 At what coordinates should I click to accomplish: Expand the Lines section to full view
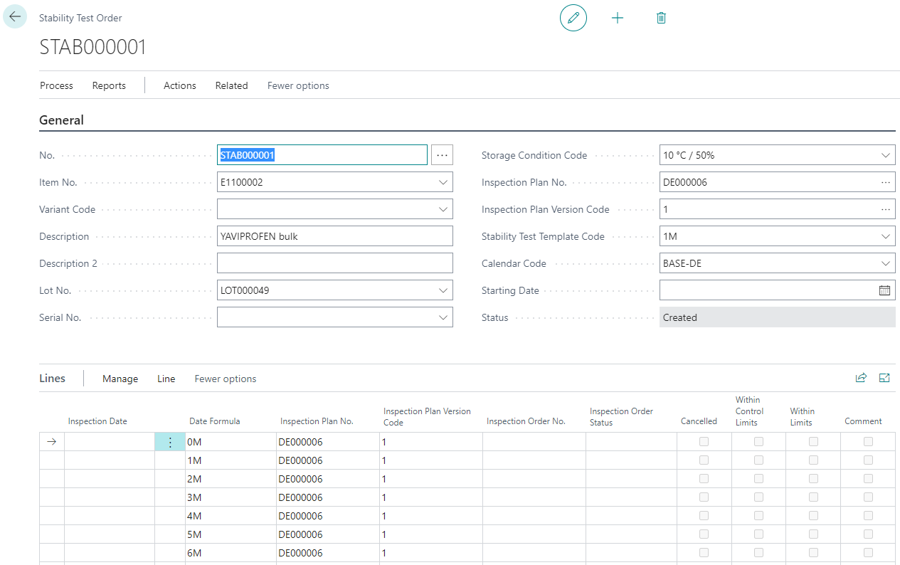(884, 378)
